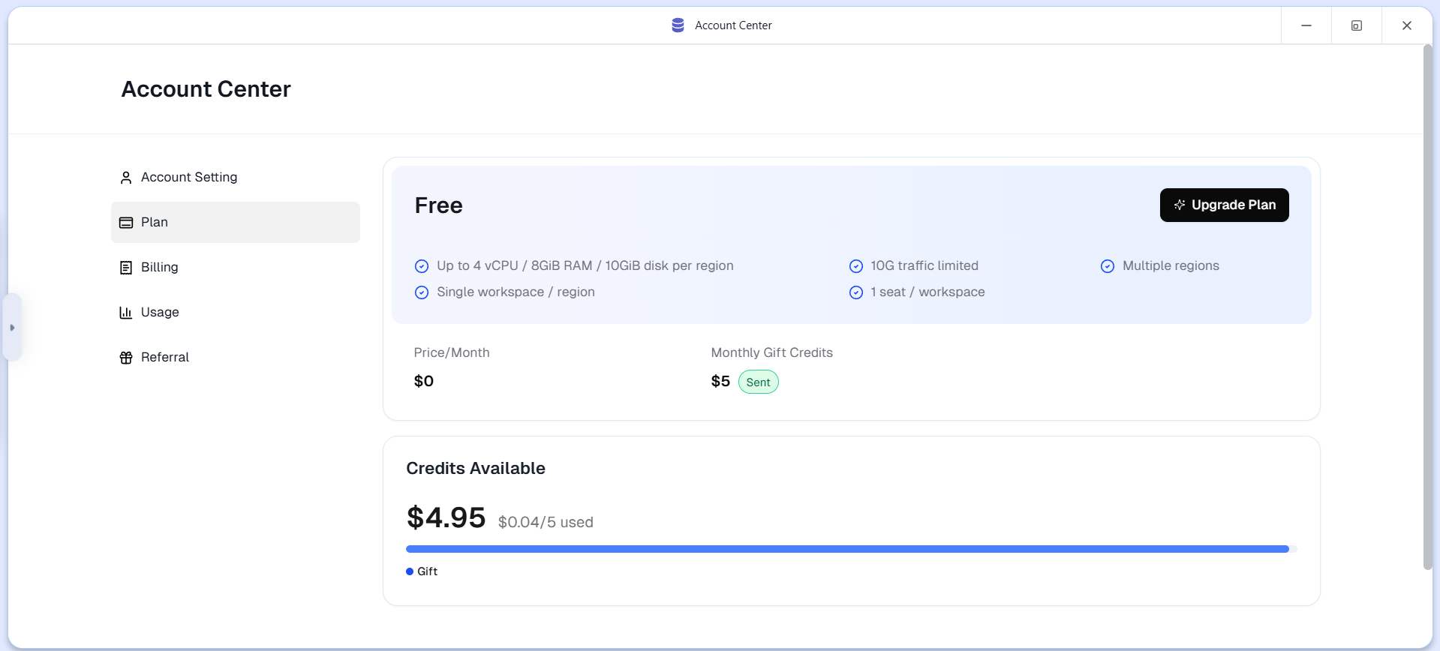
Task: Click the '$4.95' credits balance
Action: point(446,517)
